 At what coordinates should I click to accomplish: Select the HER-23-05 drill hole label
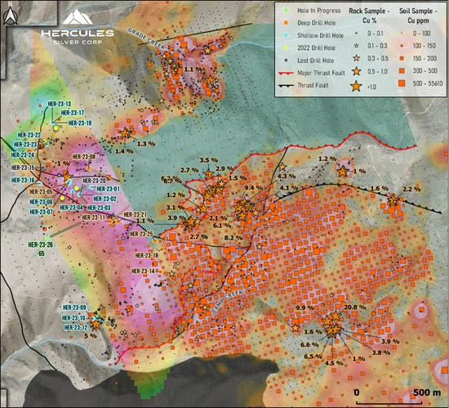point(42,192)
